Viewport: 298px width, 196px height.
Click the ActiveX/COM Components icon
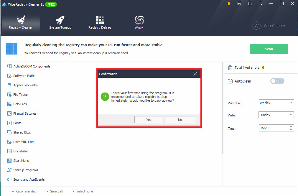[9, 66]
